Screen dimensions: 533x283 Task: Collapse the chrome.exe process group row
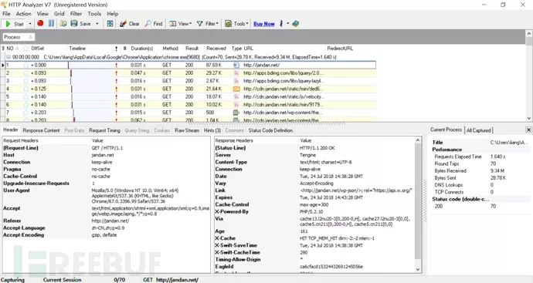8,57
